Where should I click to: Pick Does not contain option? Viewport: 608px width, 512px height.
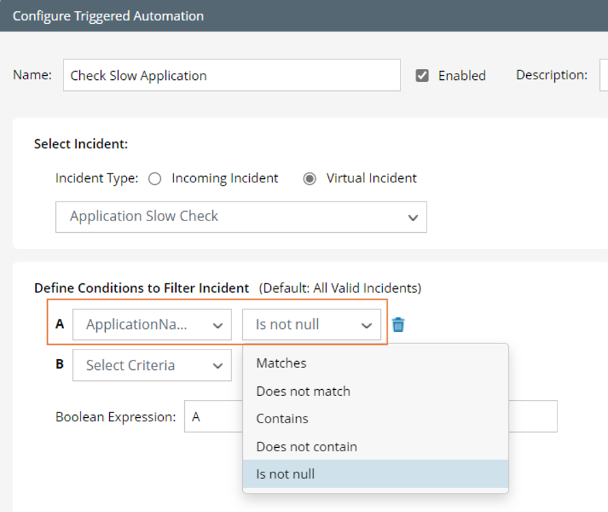(x=306, y=446)
